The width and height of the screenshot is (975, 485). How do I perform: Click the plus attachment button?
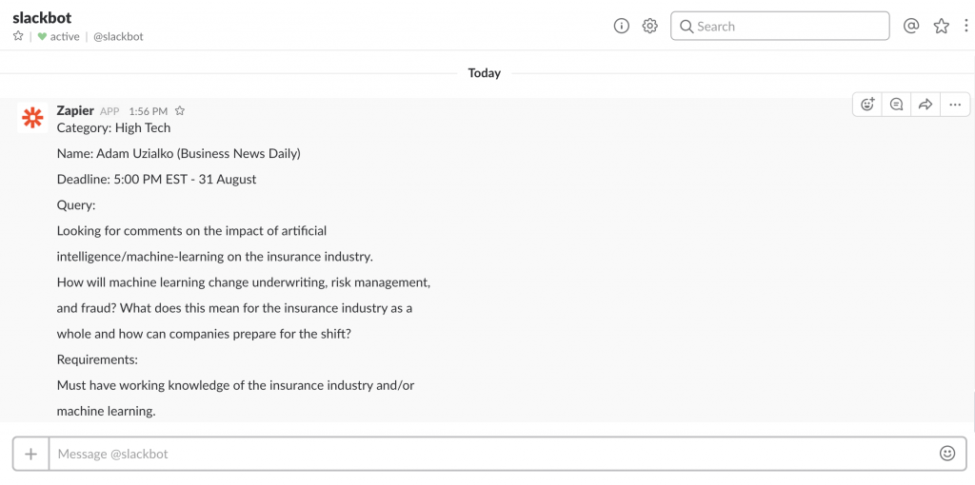31,454
